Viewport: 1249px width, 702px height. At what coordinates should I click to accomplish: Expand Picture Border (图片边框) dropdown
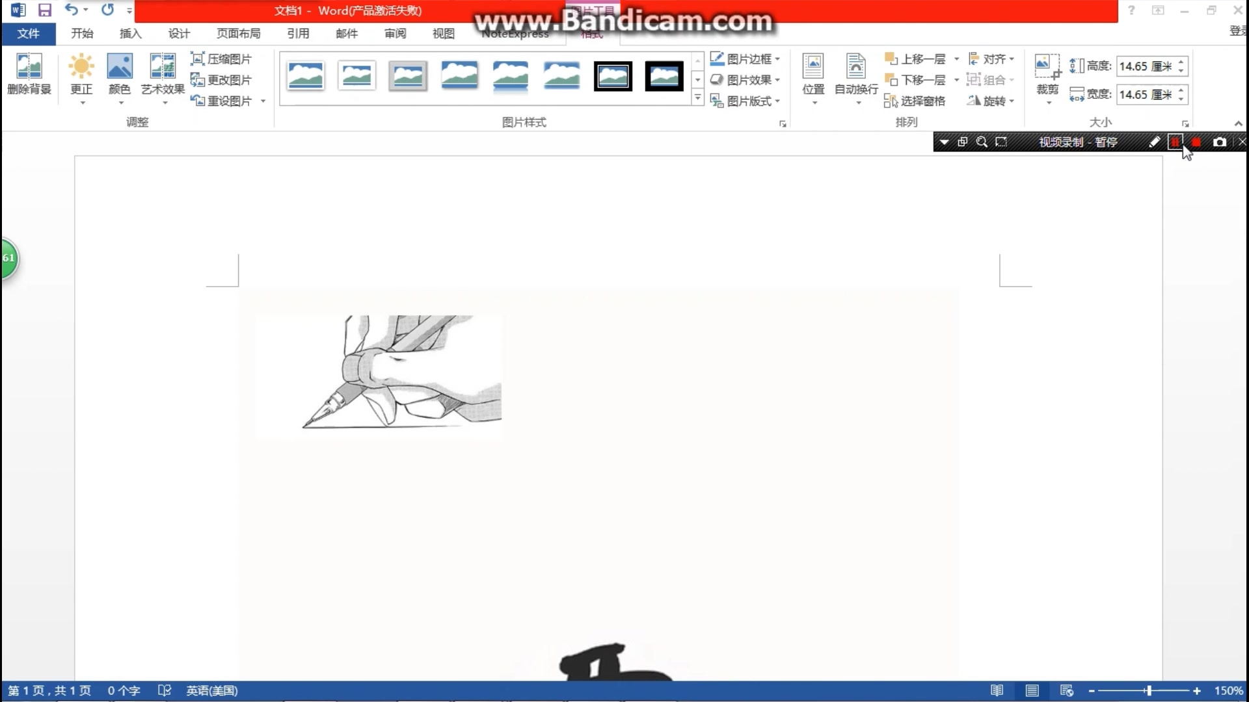[777, 59]
